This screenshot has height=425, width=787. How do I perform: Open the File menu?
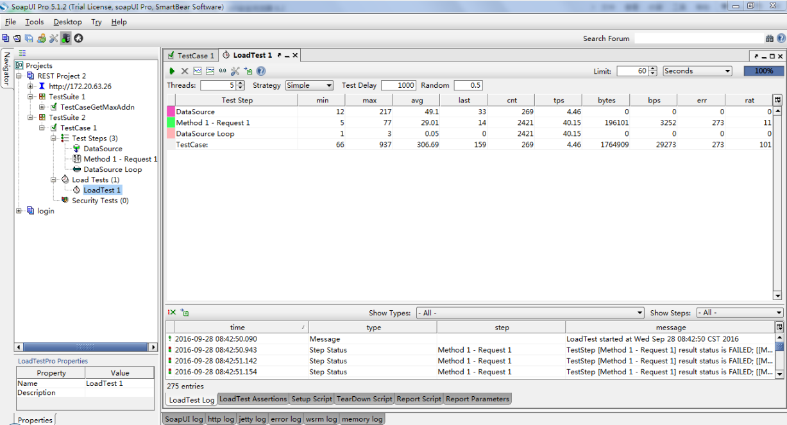point(10,22)
